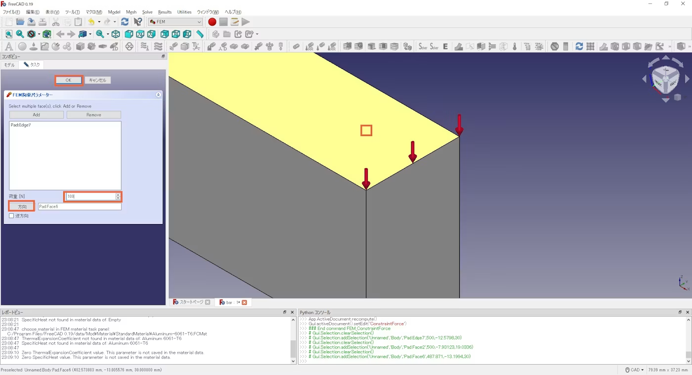The height and width of the screenshot is (375, 692).
Task: Click the Pad:Face6 direction field
Action: (x=80, y=206)
